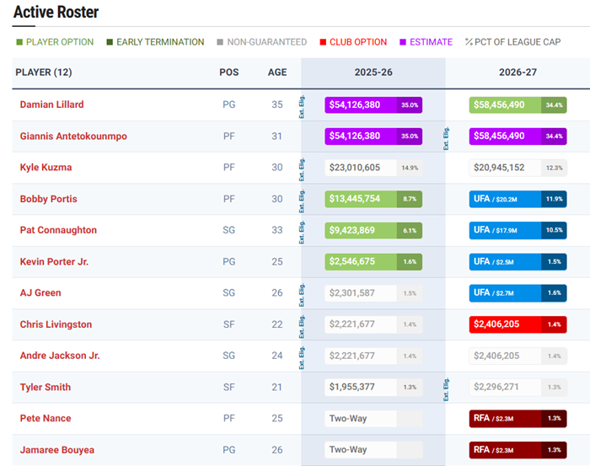Sort by the AGE column header
This screenshot has height=466, width=590.
(277, 72)
